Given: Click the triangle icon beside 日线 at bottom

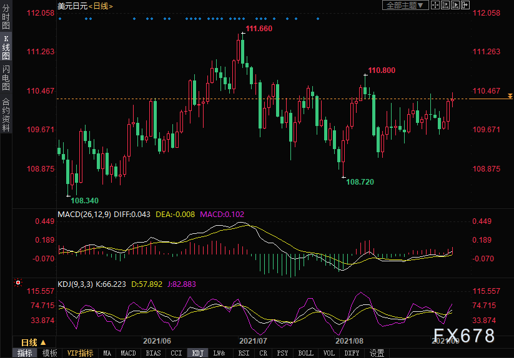Looking at the screenshot, I should pos(43,342).
